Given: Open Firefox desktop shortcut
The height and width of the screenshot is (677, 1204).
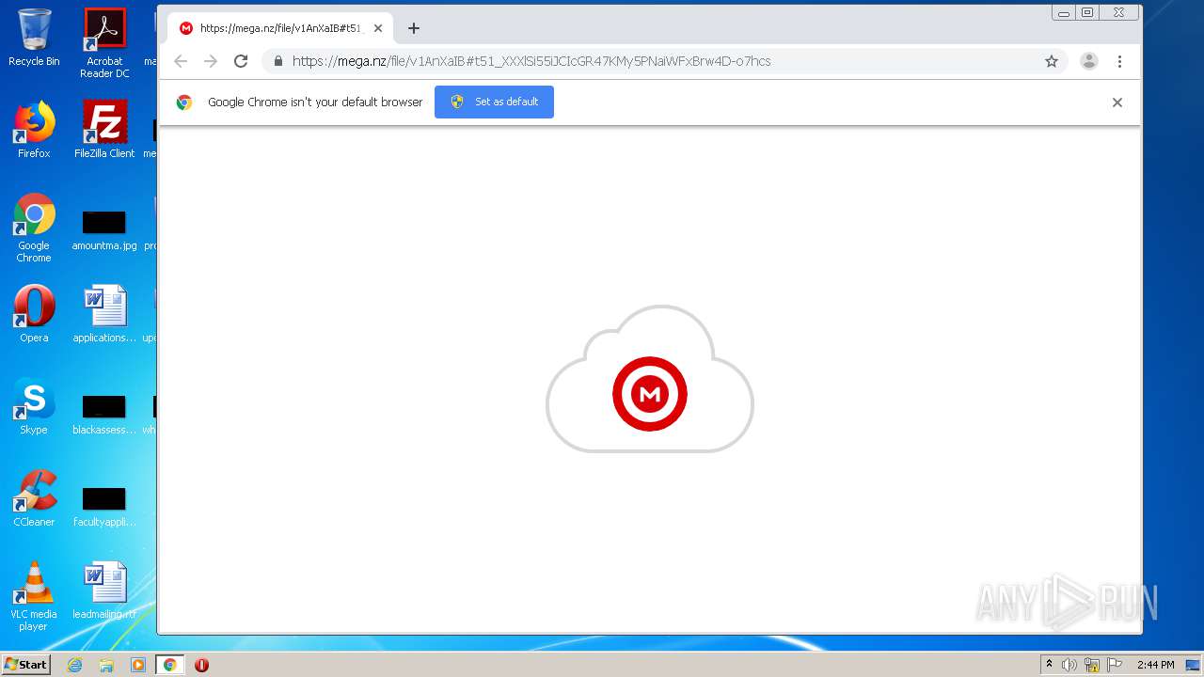Looking at the screenshot, I should pos(34,130).
